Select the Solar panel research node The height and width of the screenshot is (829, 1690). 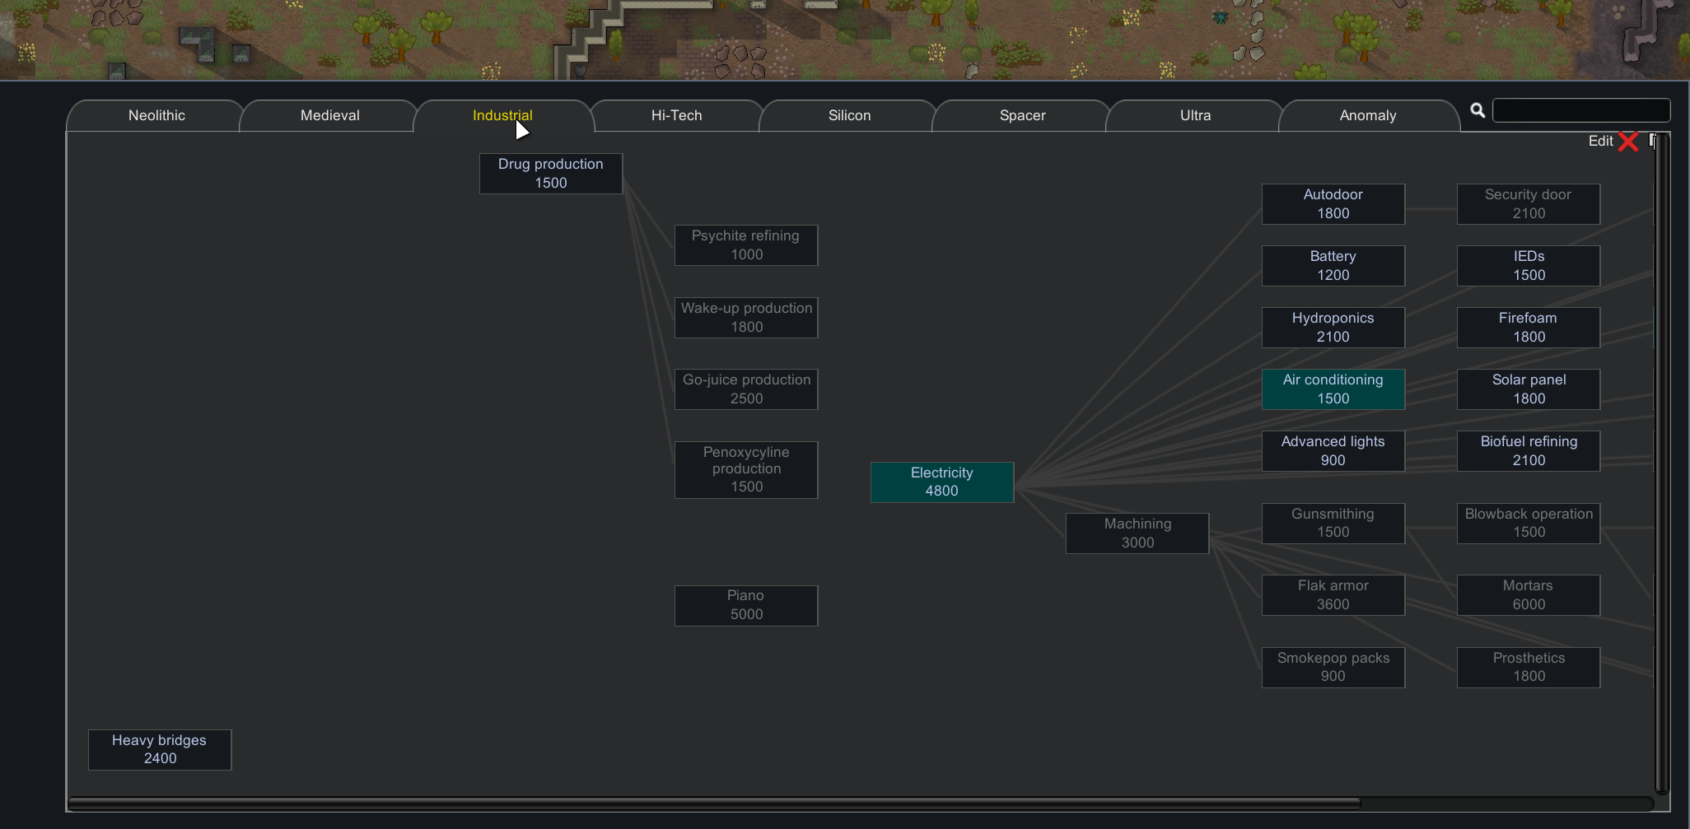point(1529,389)
